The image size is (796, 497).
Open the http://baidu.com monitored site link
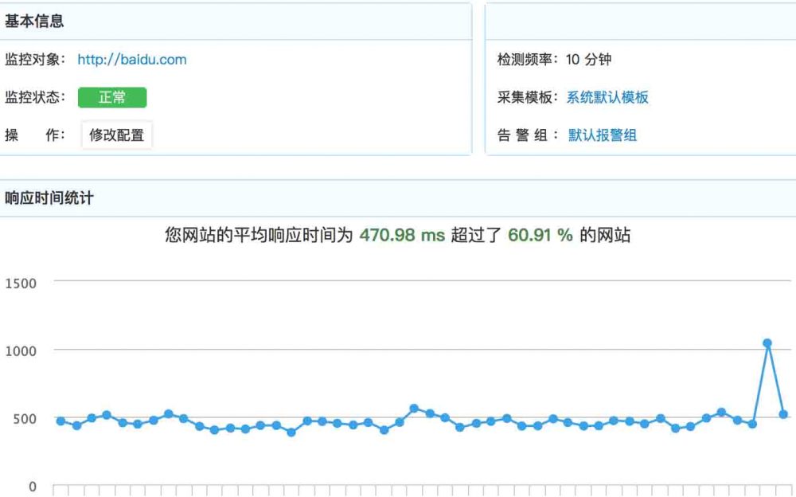tap(132, 59)
